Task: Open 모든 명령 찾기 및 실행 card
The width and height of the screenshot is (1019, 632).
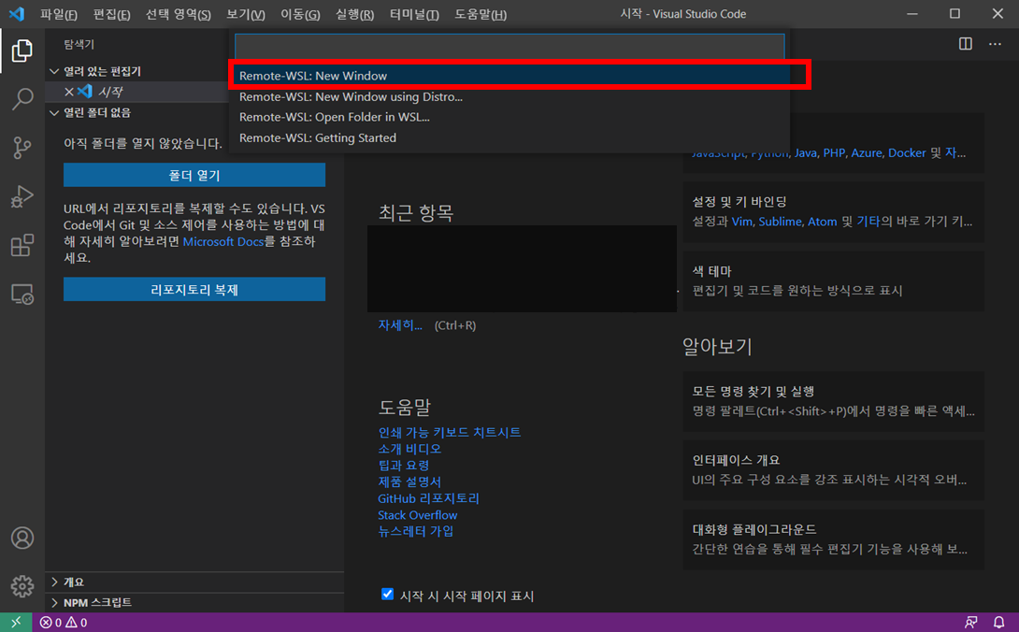Action: [833, 401]
